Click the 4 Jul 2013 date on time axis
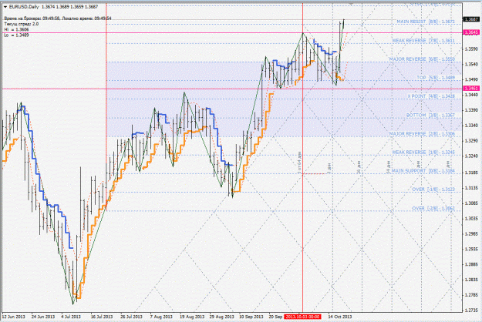 click(x=71, y=317)
